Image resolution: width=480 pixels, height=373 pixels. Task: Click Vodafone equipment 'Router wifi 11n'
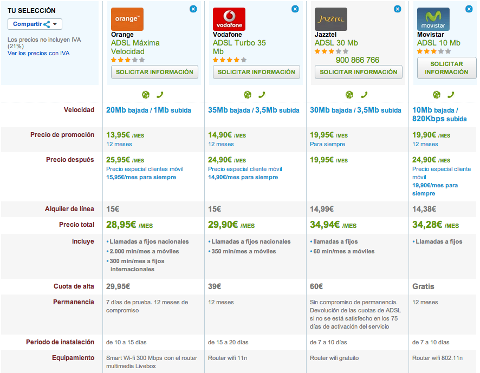click(x=228, y=358)
